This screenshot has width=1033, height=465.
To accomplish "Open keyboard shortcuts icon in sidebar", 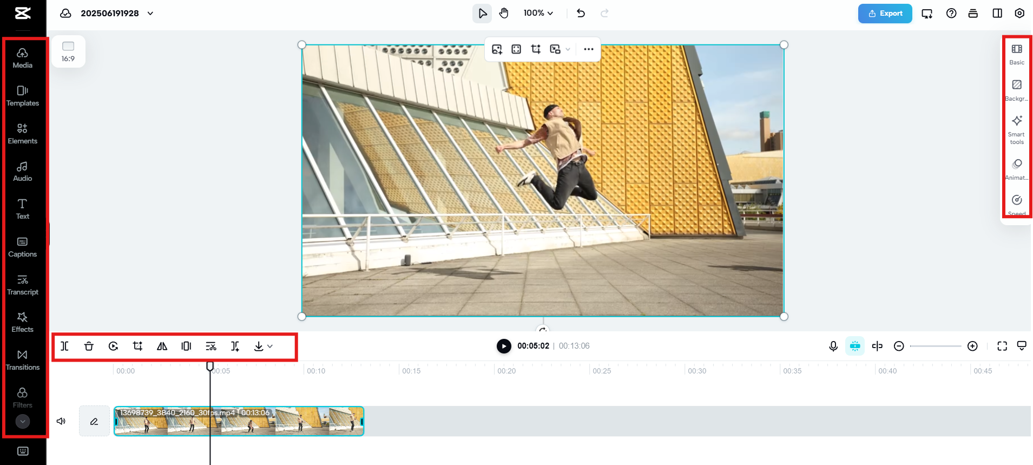I will 23,451.
